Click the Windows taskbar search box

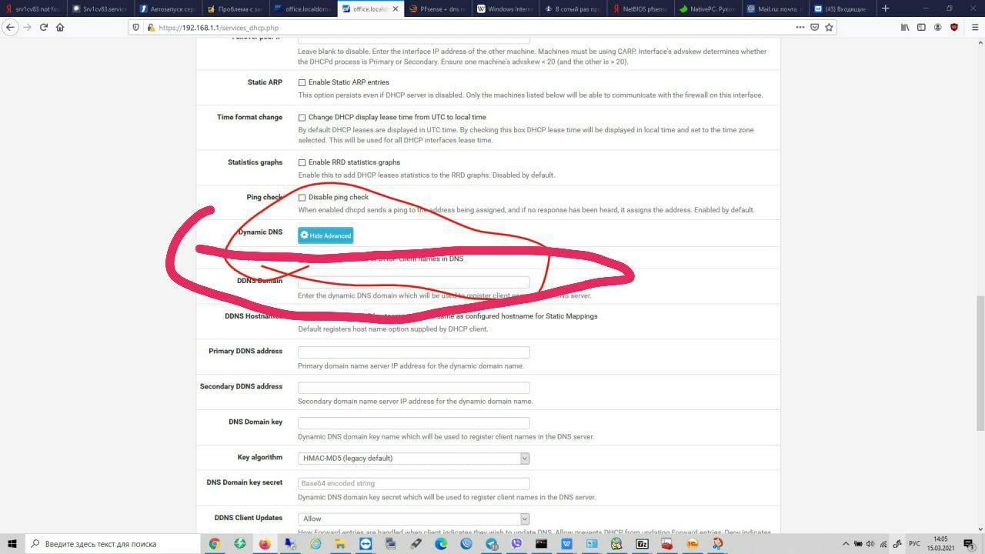pyautogui.click(x=113, y=543)
